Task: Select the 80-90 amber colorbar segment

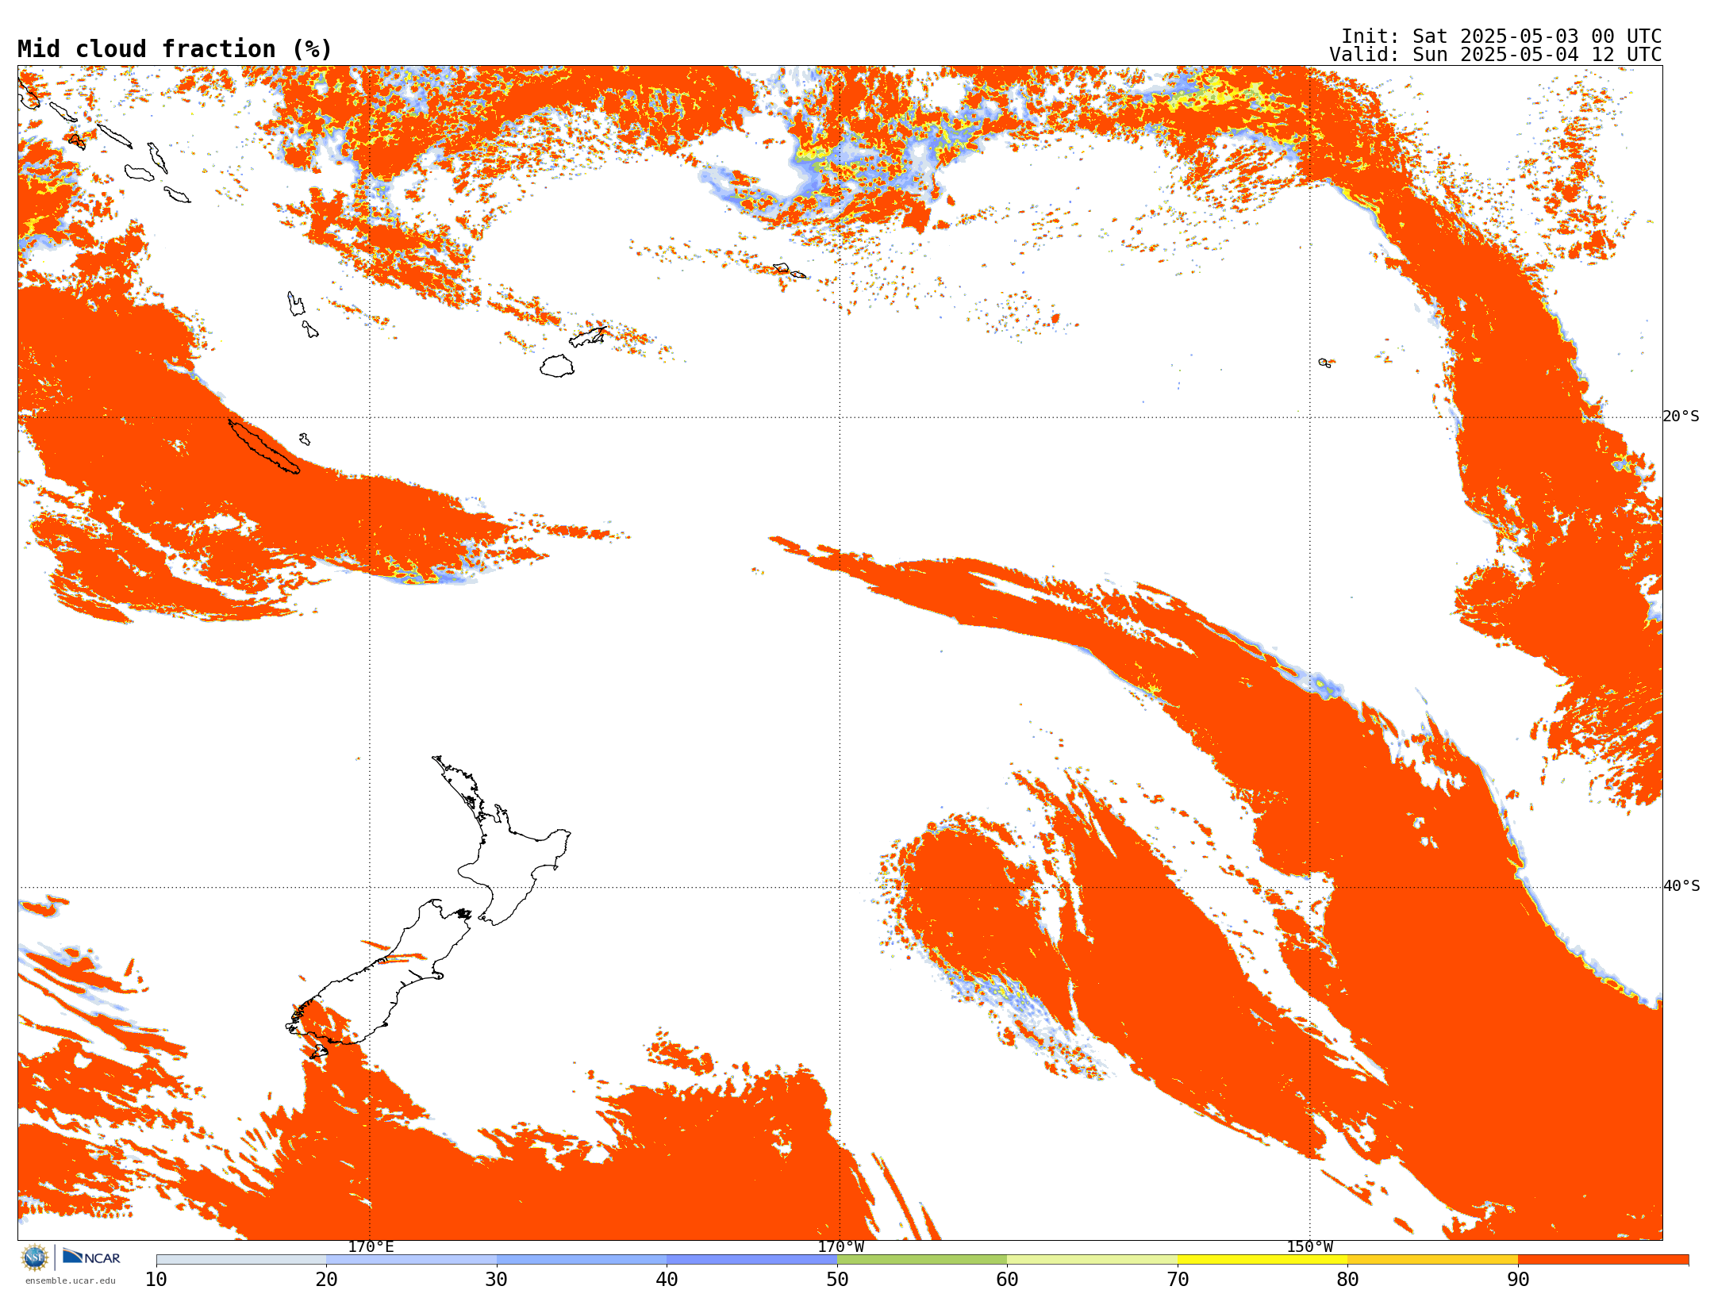Action: click(1432, 1260)
